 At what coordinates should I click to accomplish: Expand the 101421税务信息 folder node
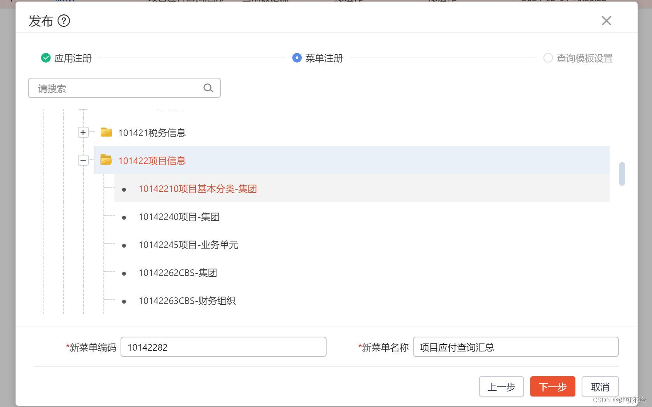[83, 132]
